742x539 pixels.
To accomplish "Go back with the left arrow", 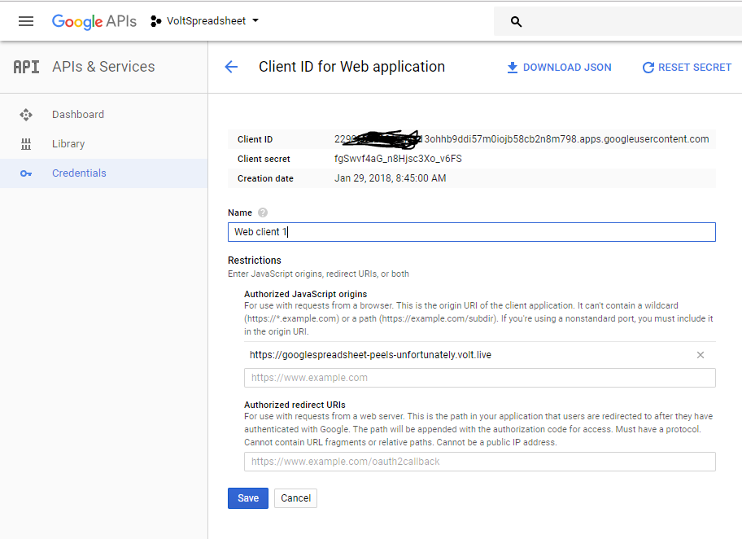I will [231, 67].
